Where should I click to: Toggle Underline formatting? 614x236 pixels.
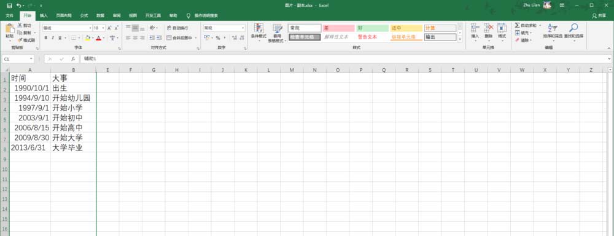[60, 38]
